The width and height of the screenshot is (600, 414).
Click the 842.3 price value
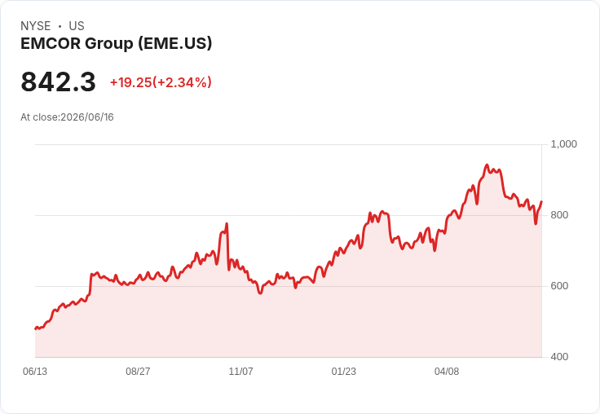click(58, 81)
